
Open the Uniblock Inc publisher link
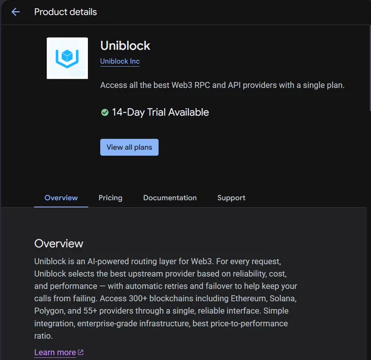pos(119,61)
